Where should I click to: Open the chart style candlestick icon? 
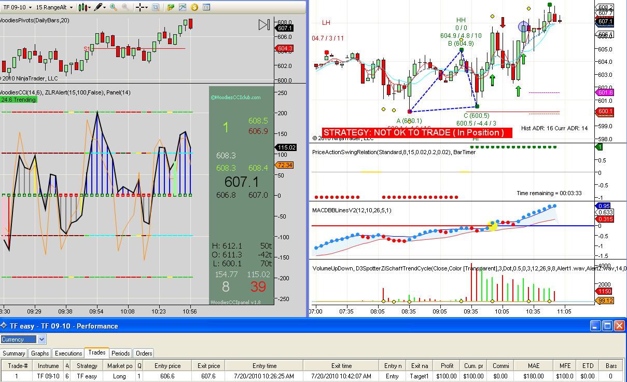click(x=82, y=7)
